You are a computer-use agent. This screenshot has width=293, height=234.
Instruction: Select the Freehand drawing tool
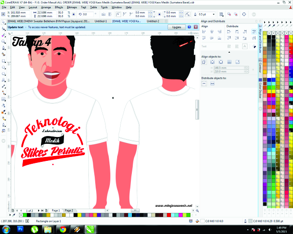[3, 48]
